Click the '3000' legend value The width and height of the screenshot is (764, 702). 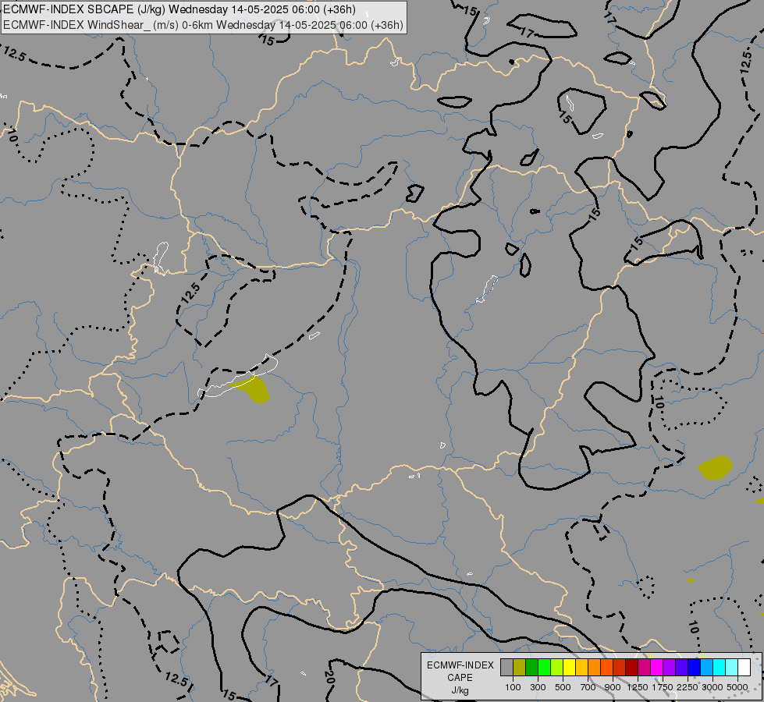pos(712,687)
